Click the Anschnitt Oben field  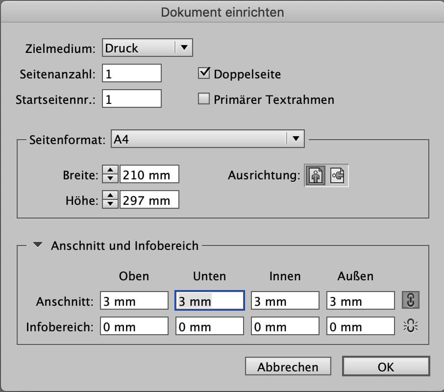tap(134, 301)
